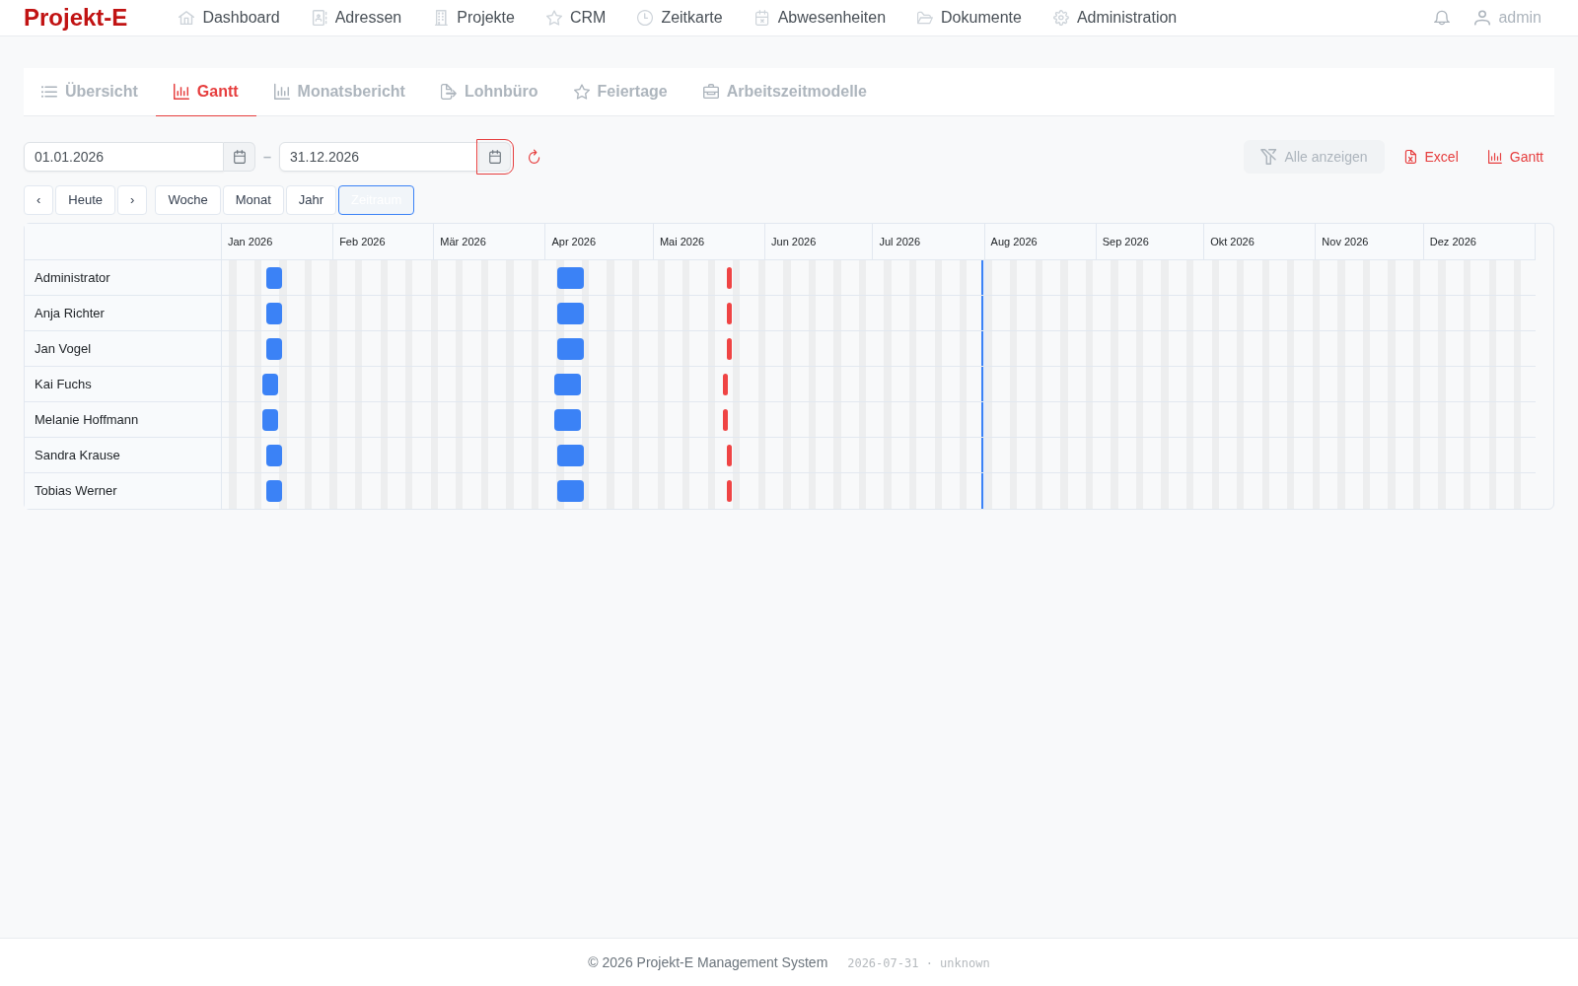
Task: Switch to the Feiertage tab
Action: coord(620,92)
